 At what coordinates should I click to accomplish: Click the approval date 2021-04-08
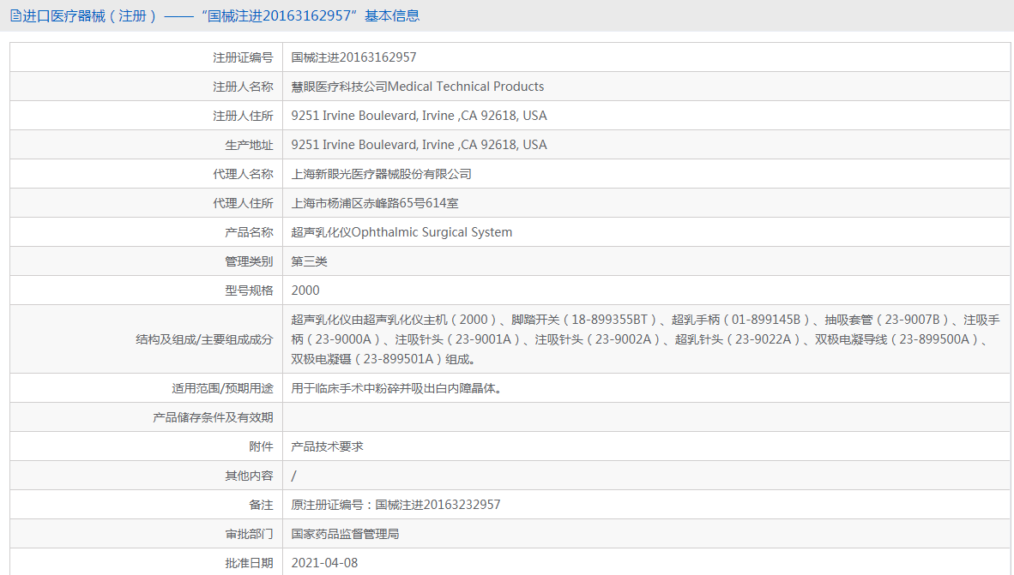324,563
